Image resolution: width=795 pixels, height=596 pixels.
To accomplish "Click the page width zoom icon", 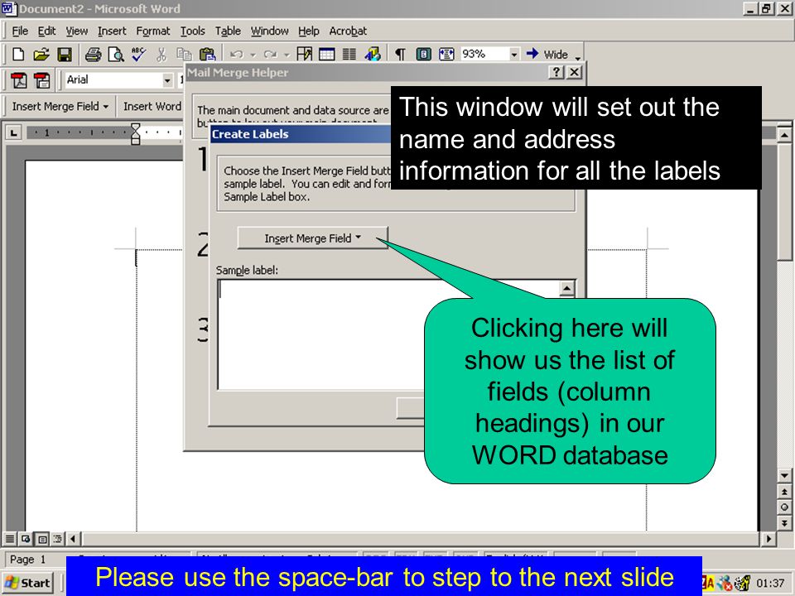I will click(x=446, y=55).
